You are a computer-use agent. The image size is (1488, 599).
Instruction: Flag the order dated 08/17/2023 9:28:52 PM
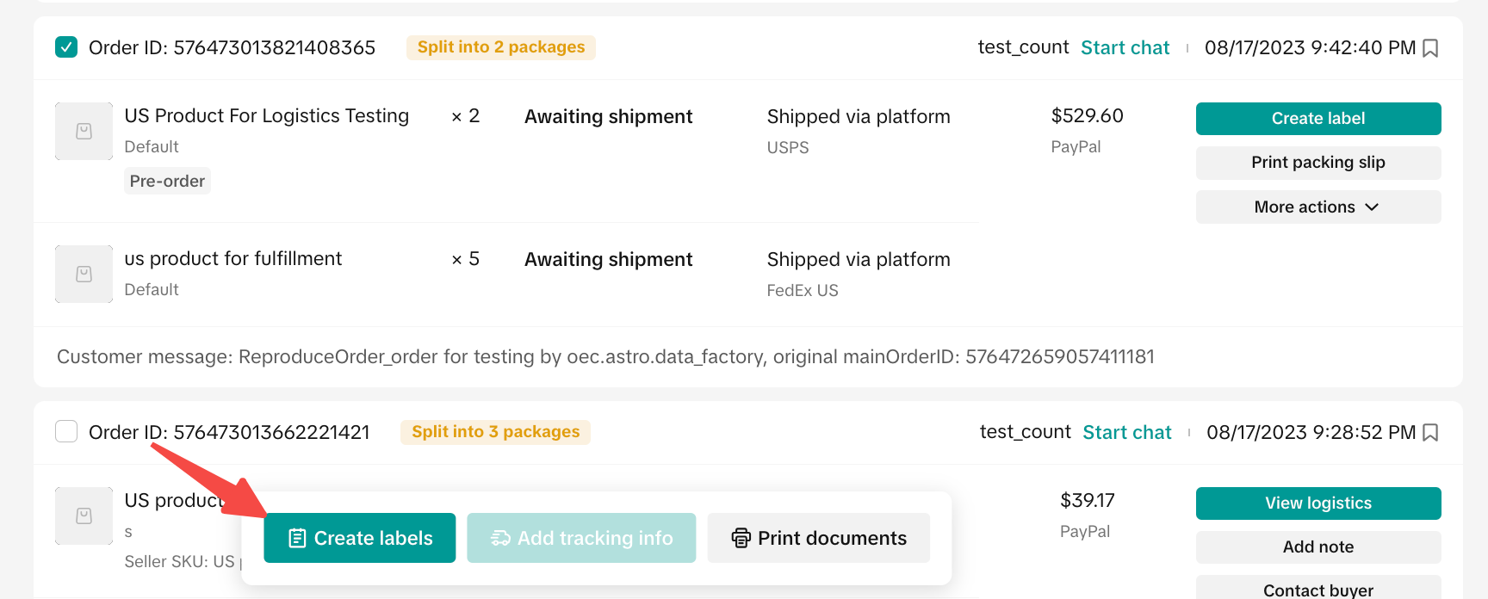tap(1430, 433)
